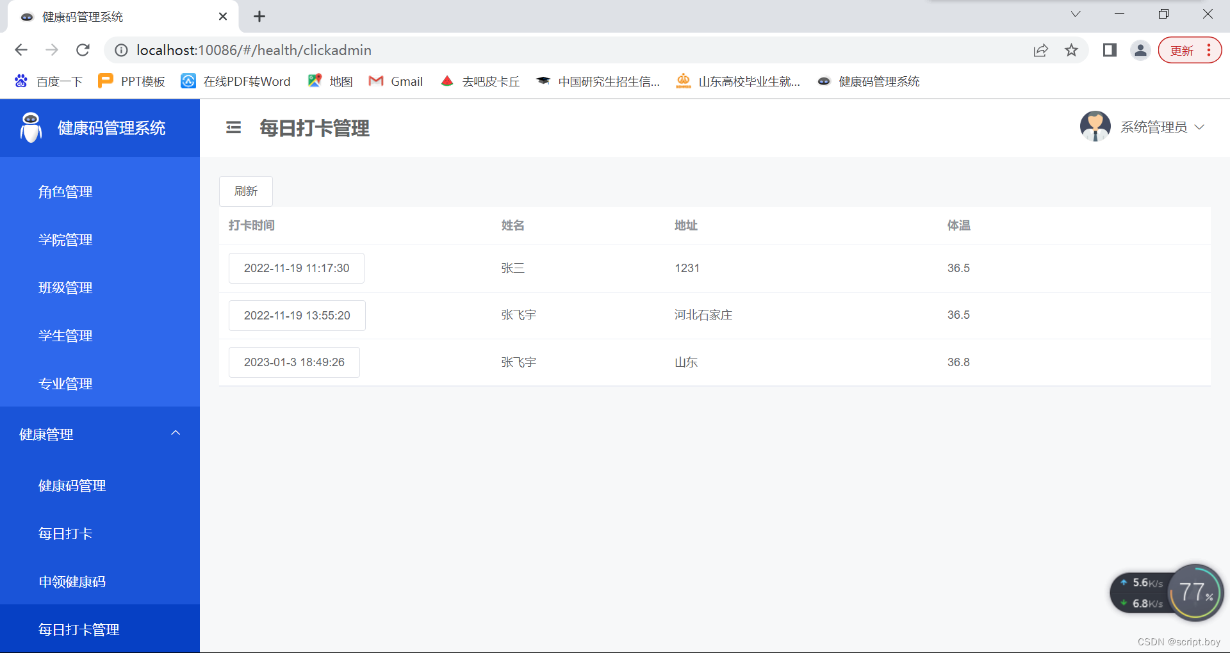The height and width of the screenshot is (653, 1230).
Task: Click the 打卡时间 column header
Action: point(252,225)
